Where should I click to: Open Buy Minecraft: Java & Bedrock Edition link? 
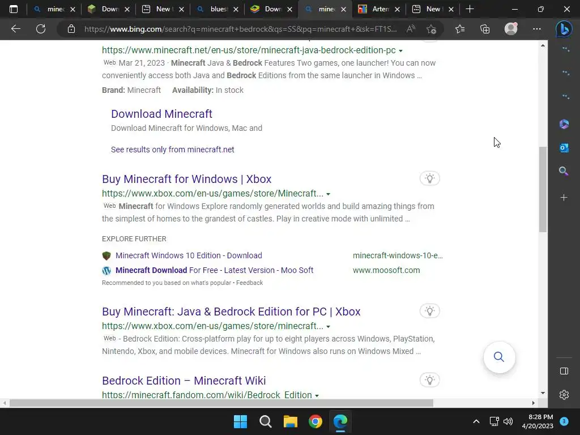231,312
